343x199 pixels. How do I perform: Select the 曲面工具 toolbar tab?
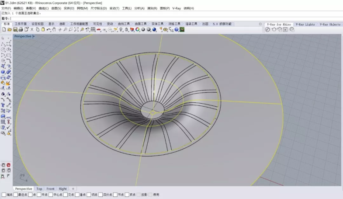tap(141, 24)
